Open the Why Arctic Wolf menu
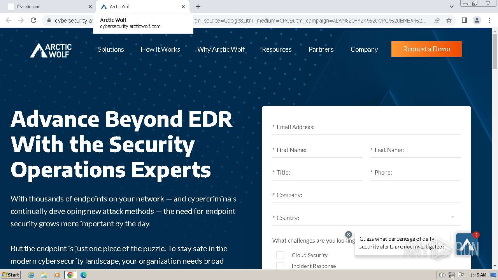The image size is (498, 280). (x=221, y=49)
